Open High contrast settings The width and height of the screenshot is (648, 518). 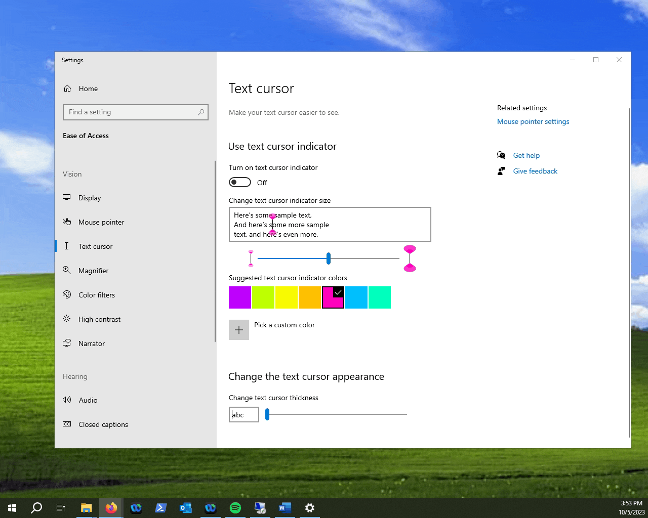click(x=99, y=319)
